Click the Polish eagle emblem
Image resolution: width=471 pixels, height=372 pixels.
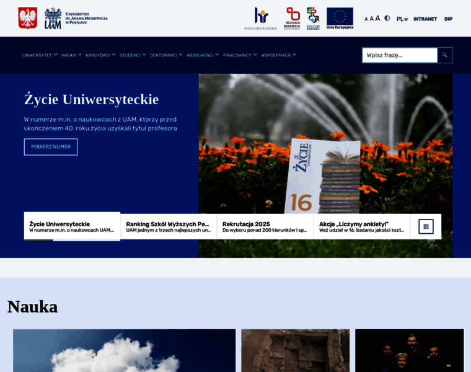point(28,19)
